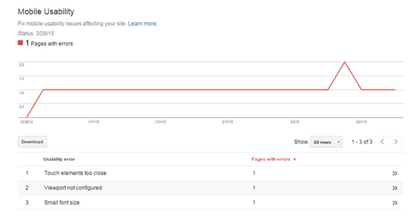Click the previous page chevron arrow
The image size is (420, 219).
pos(382,142)
